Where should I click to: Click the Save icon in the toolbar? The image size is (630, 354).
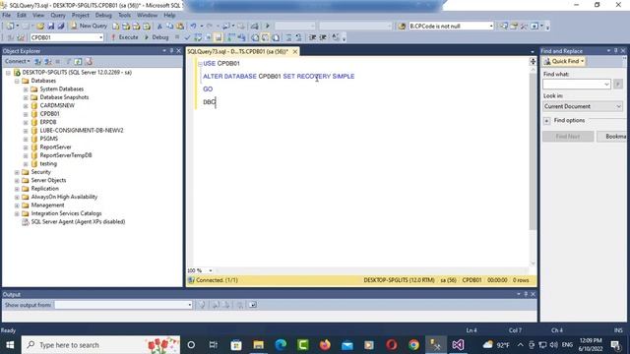[x=50, y=27]
